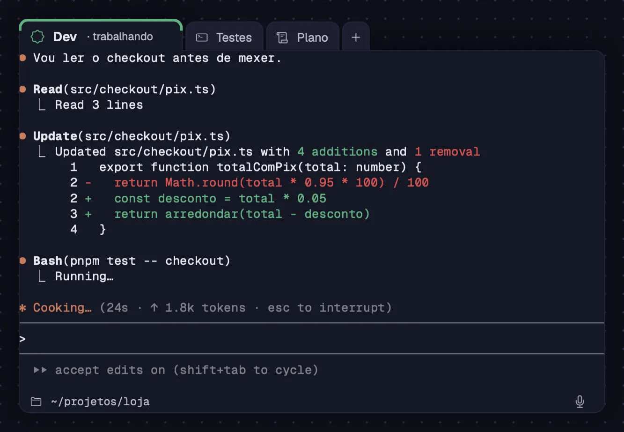Click the Read(src/checkout/pix.ts) line

click(x=125, y=89)
